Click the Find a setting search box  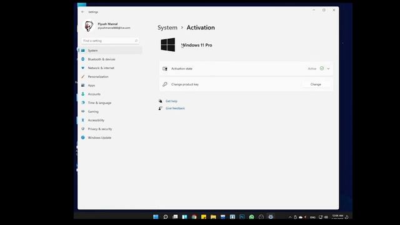point(110,41)
